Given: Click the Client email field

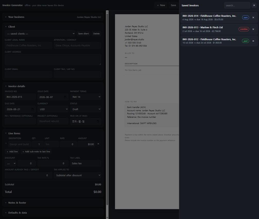Looking at the screenshot, I should pyautogui.click(x=28, y=75).
